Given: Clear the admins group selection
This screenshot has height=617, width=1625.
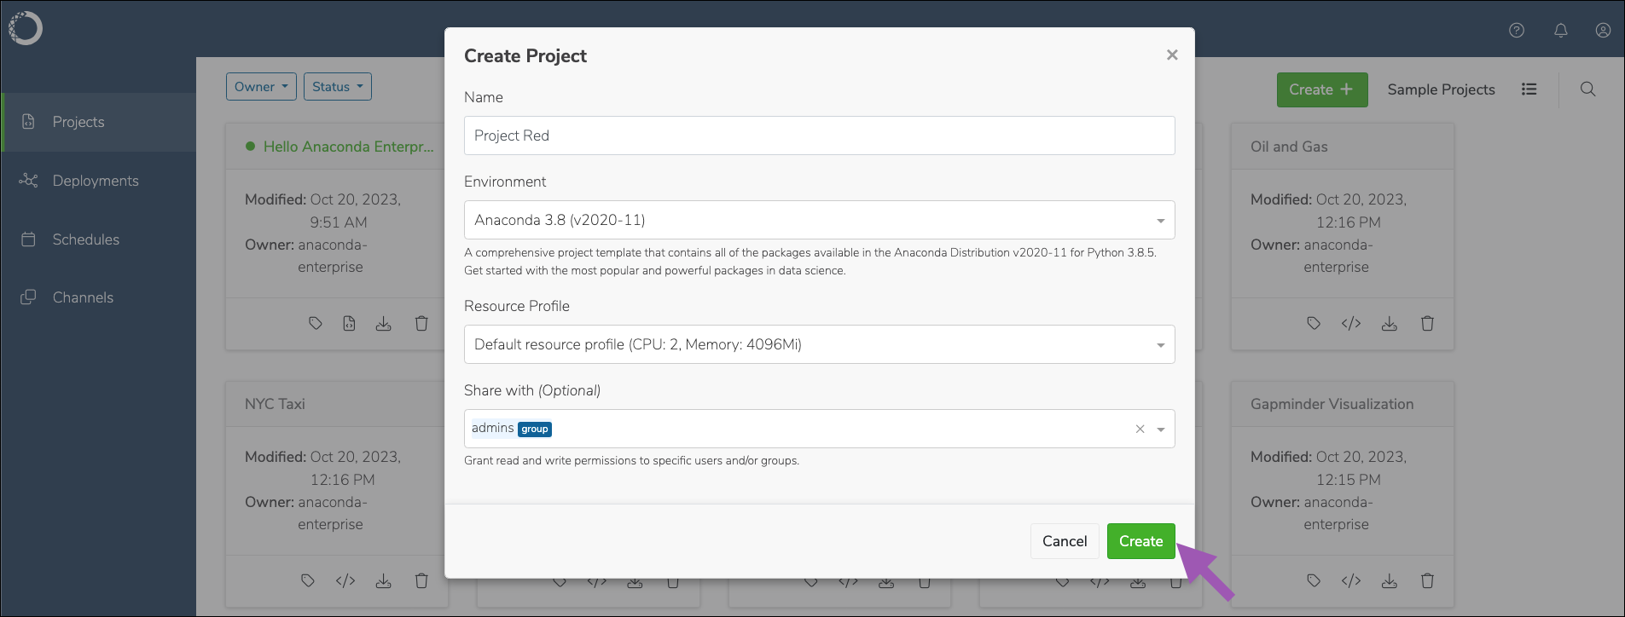Looking at the screenshot, I should (1140, 429).
